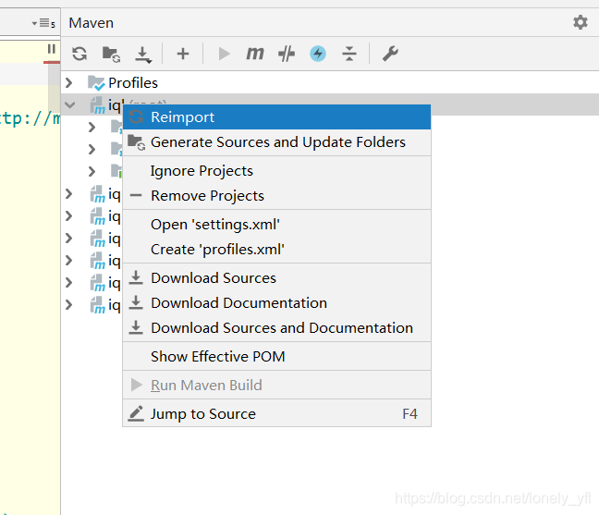599x515 pixels.
Task: Choose Generate Sources and Update Folders menu item
Action: click(276, 142)
